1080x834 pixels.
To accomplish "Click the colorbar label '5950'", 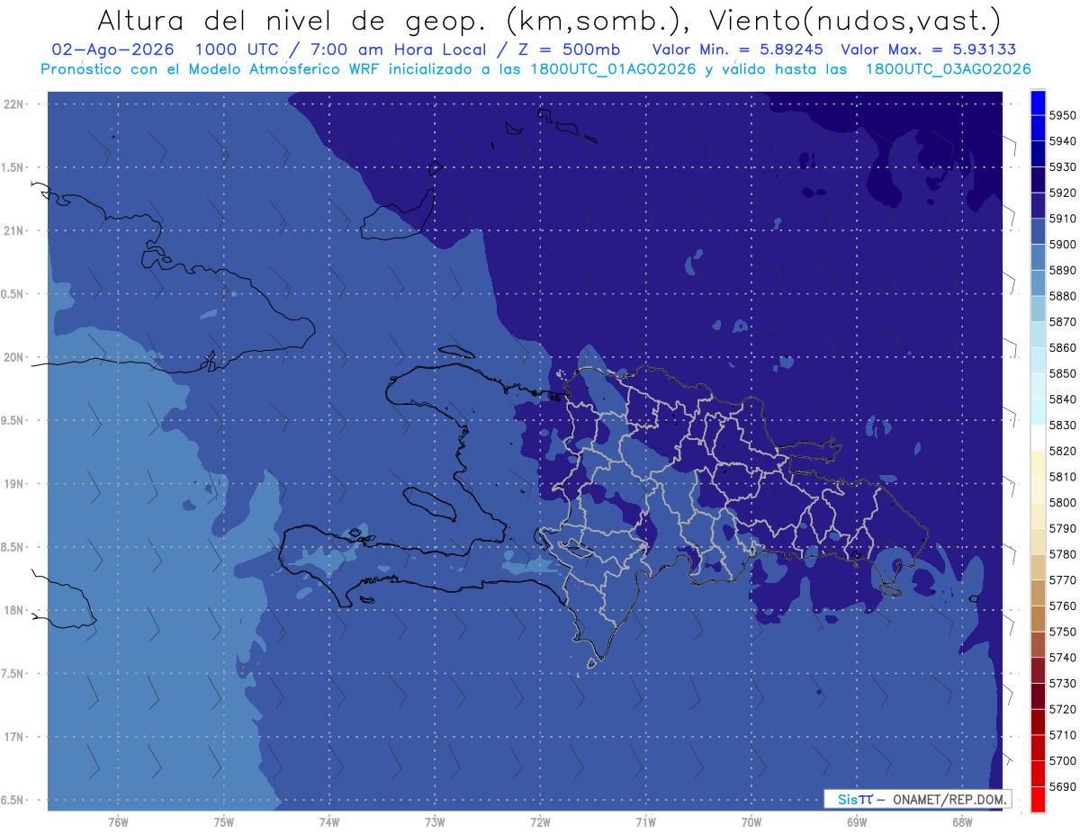I will click(x=1062, y=116).
